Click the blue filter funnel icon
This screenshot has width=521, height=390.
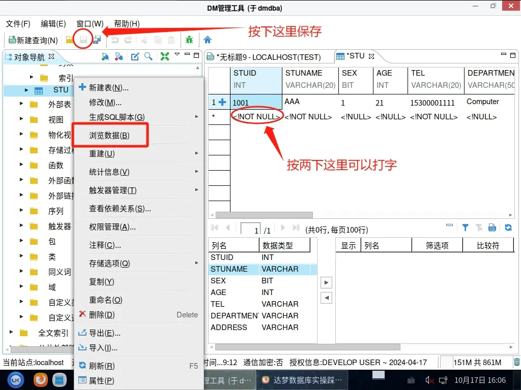(x=465, y=227)
